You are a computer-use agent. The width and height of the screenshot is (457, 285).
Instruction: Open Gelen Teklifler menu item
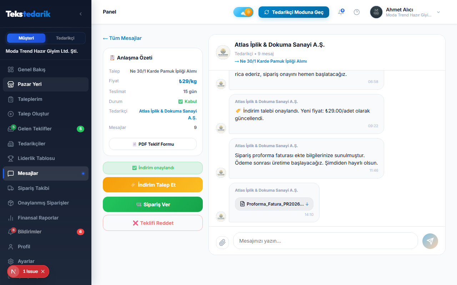46,129
